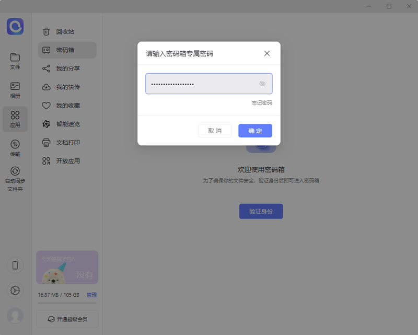
Task: Click the 管理 storage link
Action: [92, 295]
